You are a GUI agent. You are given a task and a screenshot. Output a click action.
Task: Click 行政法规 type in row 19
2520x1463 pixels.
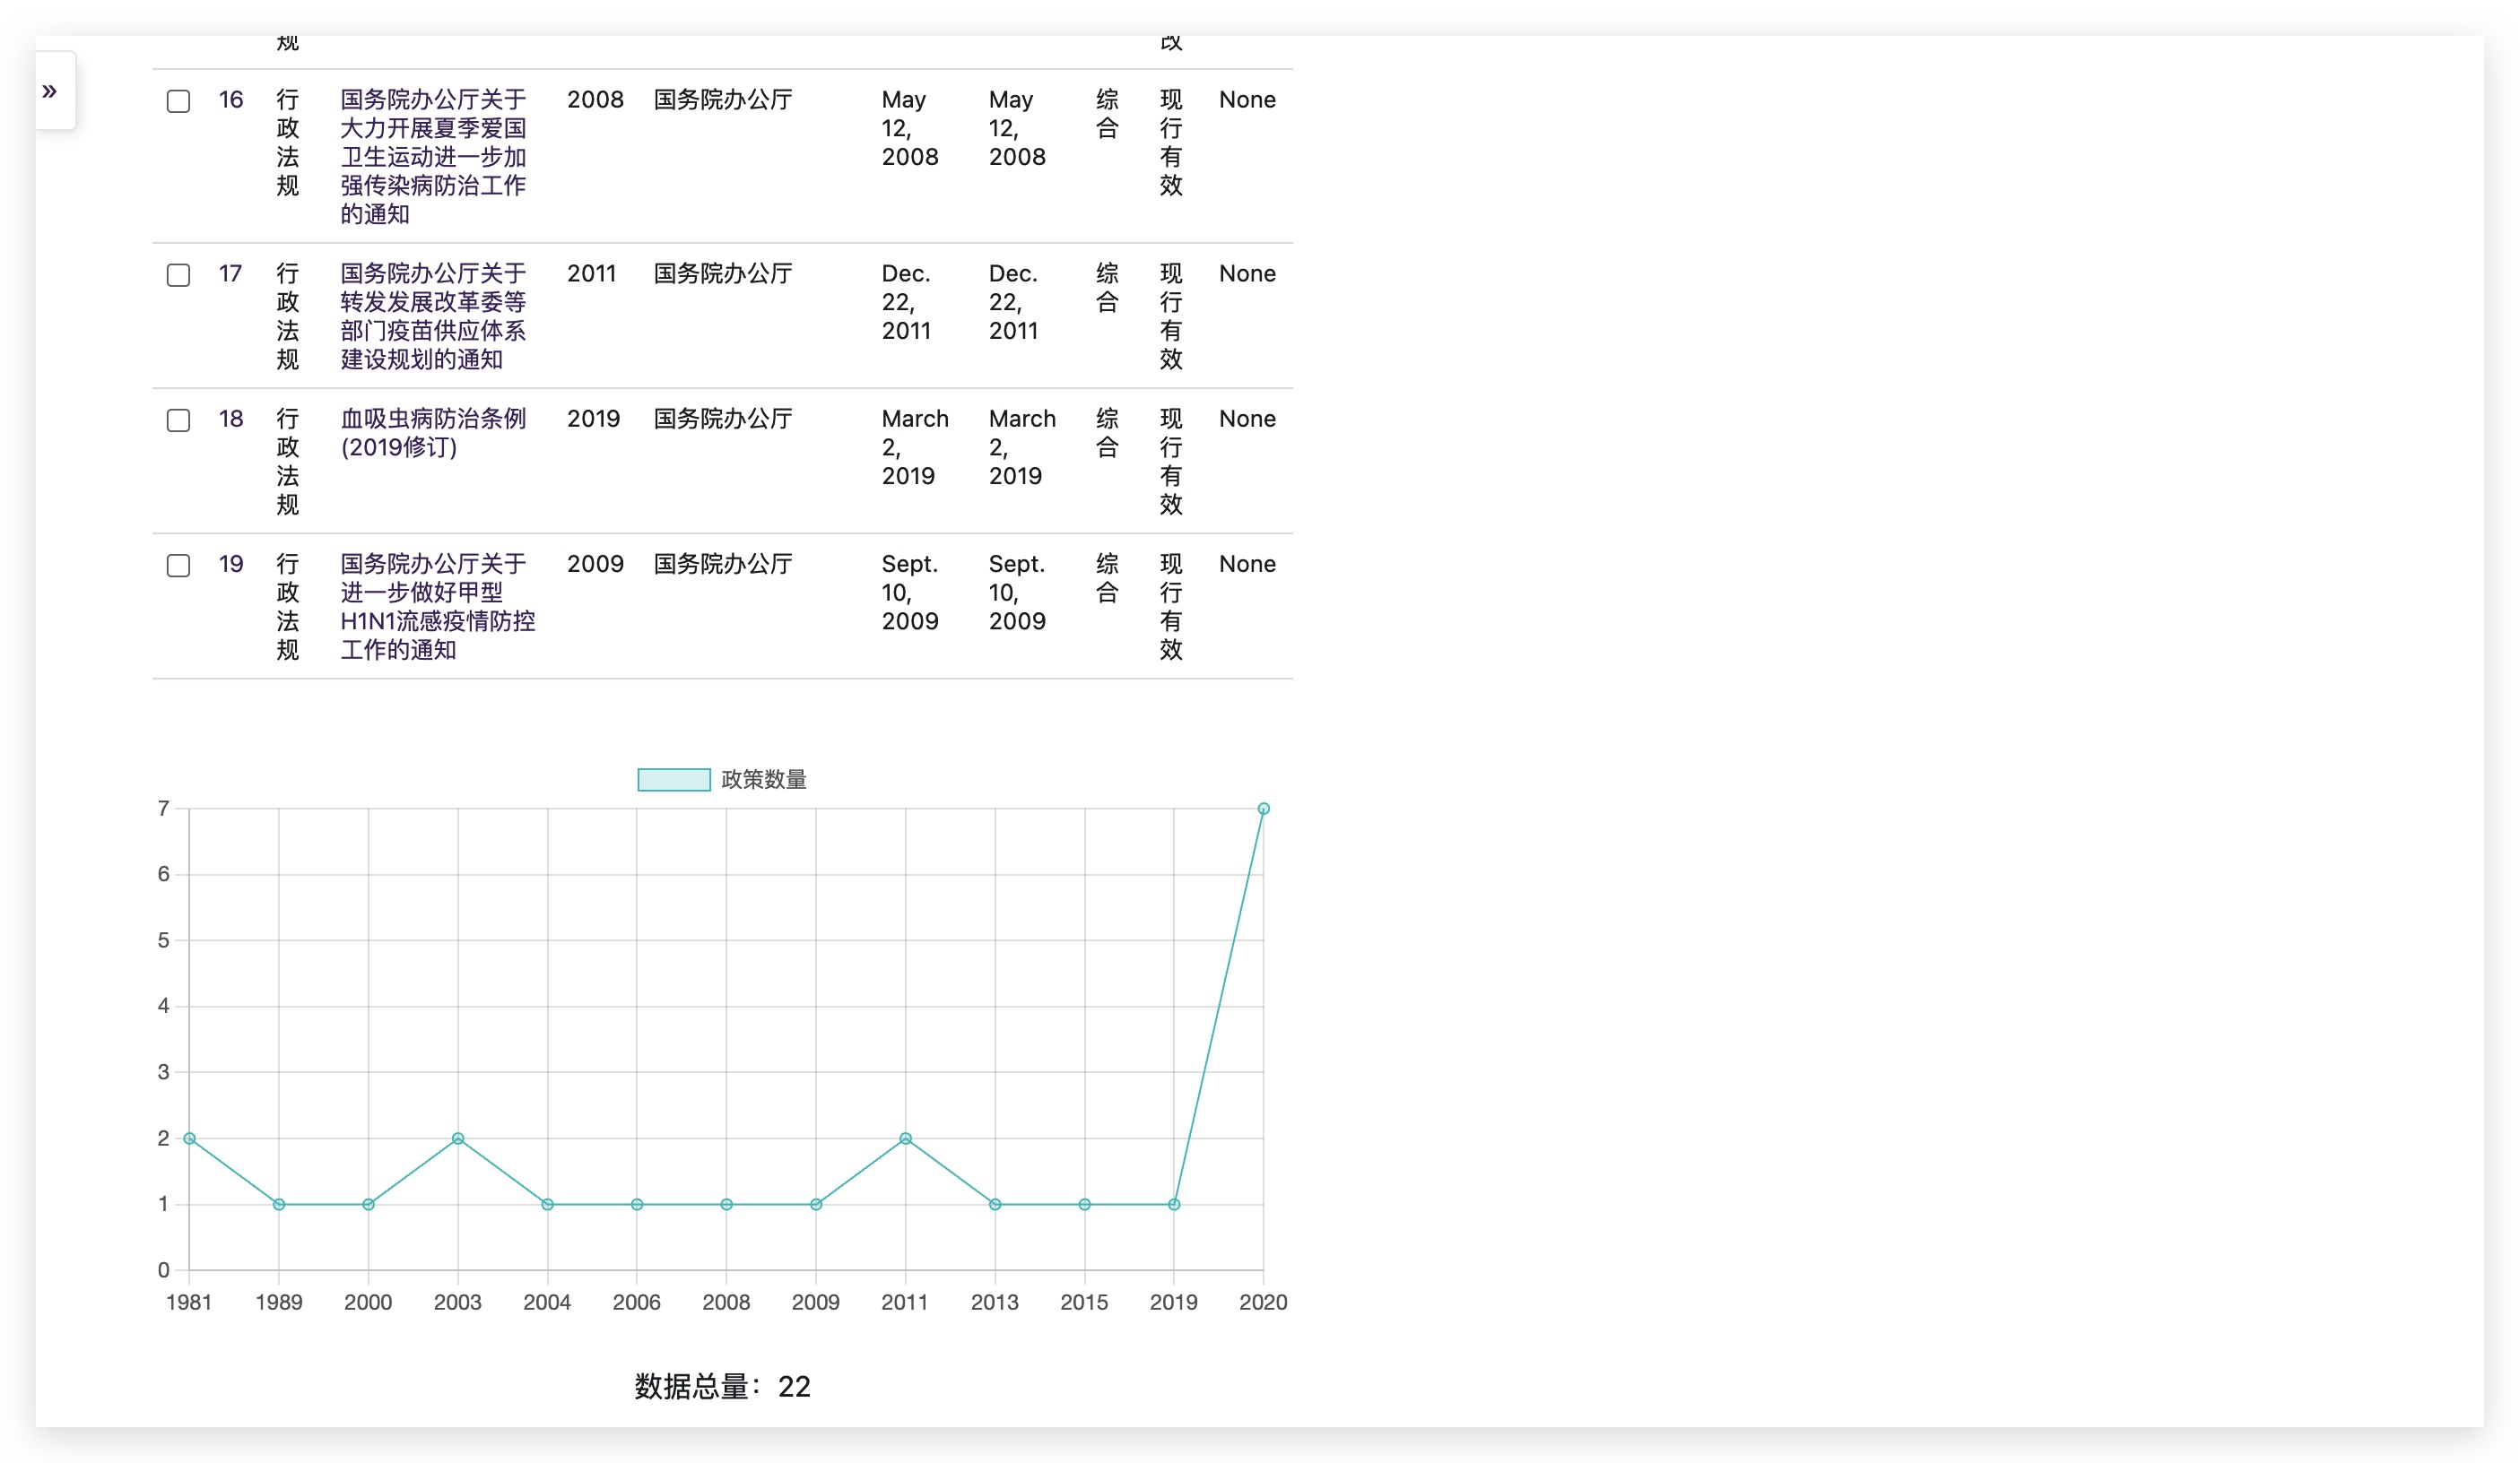tap(288, 607)
